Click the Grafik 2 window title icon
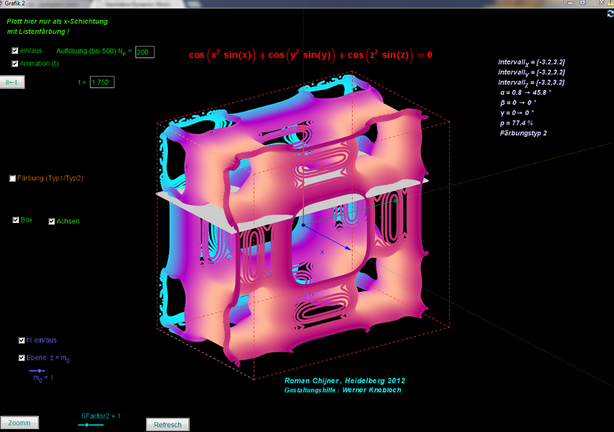 3,3
